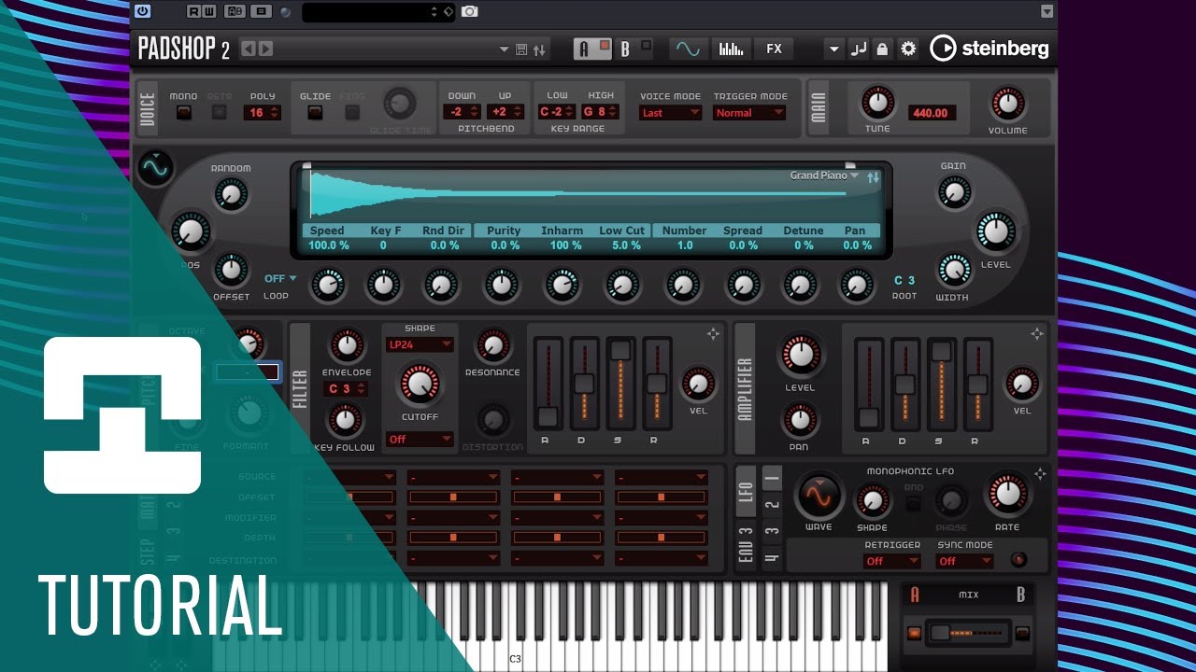
Task: Click the up-down arrows beside the save icon
Action: pos(539,49)
